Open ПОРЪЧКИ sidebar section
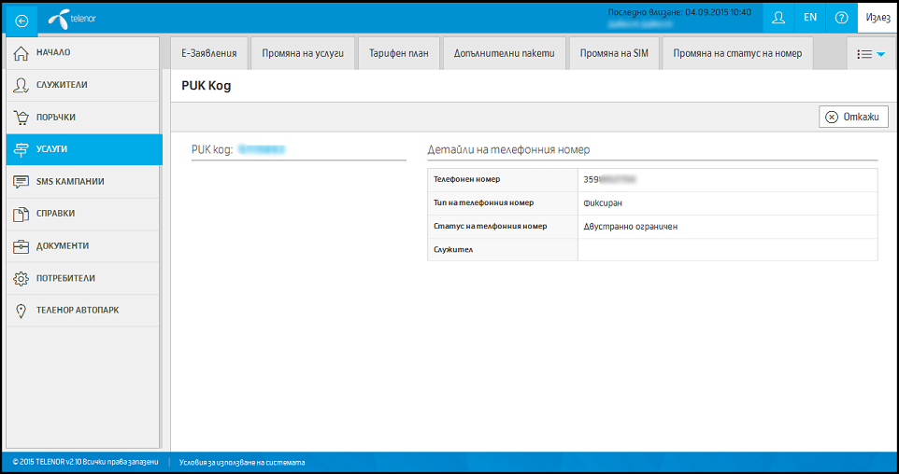Viewport: 899px width, 474px height. pyautogui.click(x=83, y=118)
